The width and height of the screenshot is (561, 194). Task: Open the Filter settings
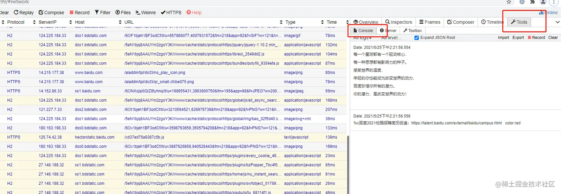pyautogui.click(x=102, y=13)
